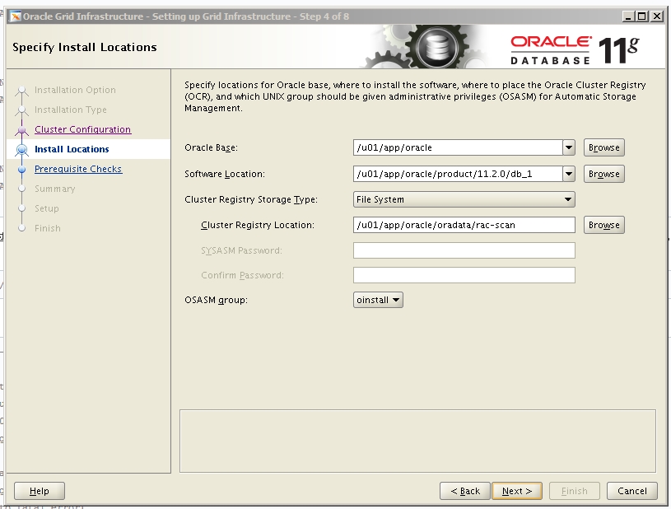Click the 'Software Location:' field label
This screenshot has width=671, height=509.
point(225,174)
